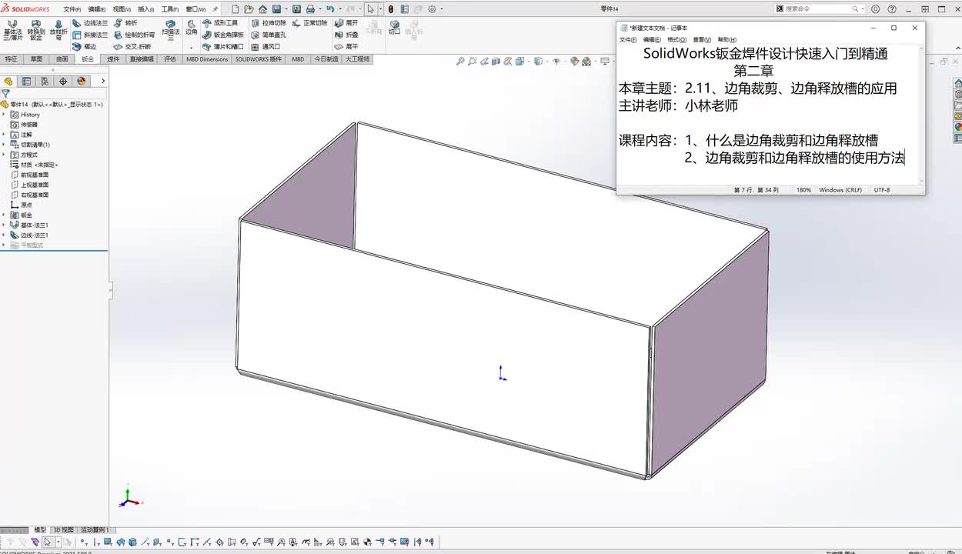Open the DisplayManager appearance tab icon
The height and width of the screenshot is (554, 962).
82,81
